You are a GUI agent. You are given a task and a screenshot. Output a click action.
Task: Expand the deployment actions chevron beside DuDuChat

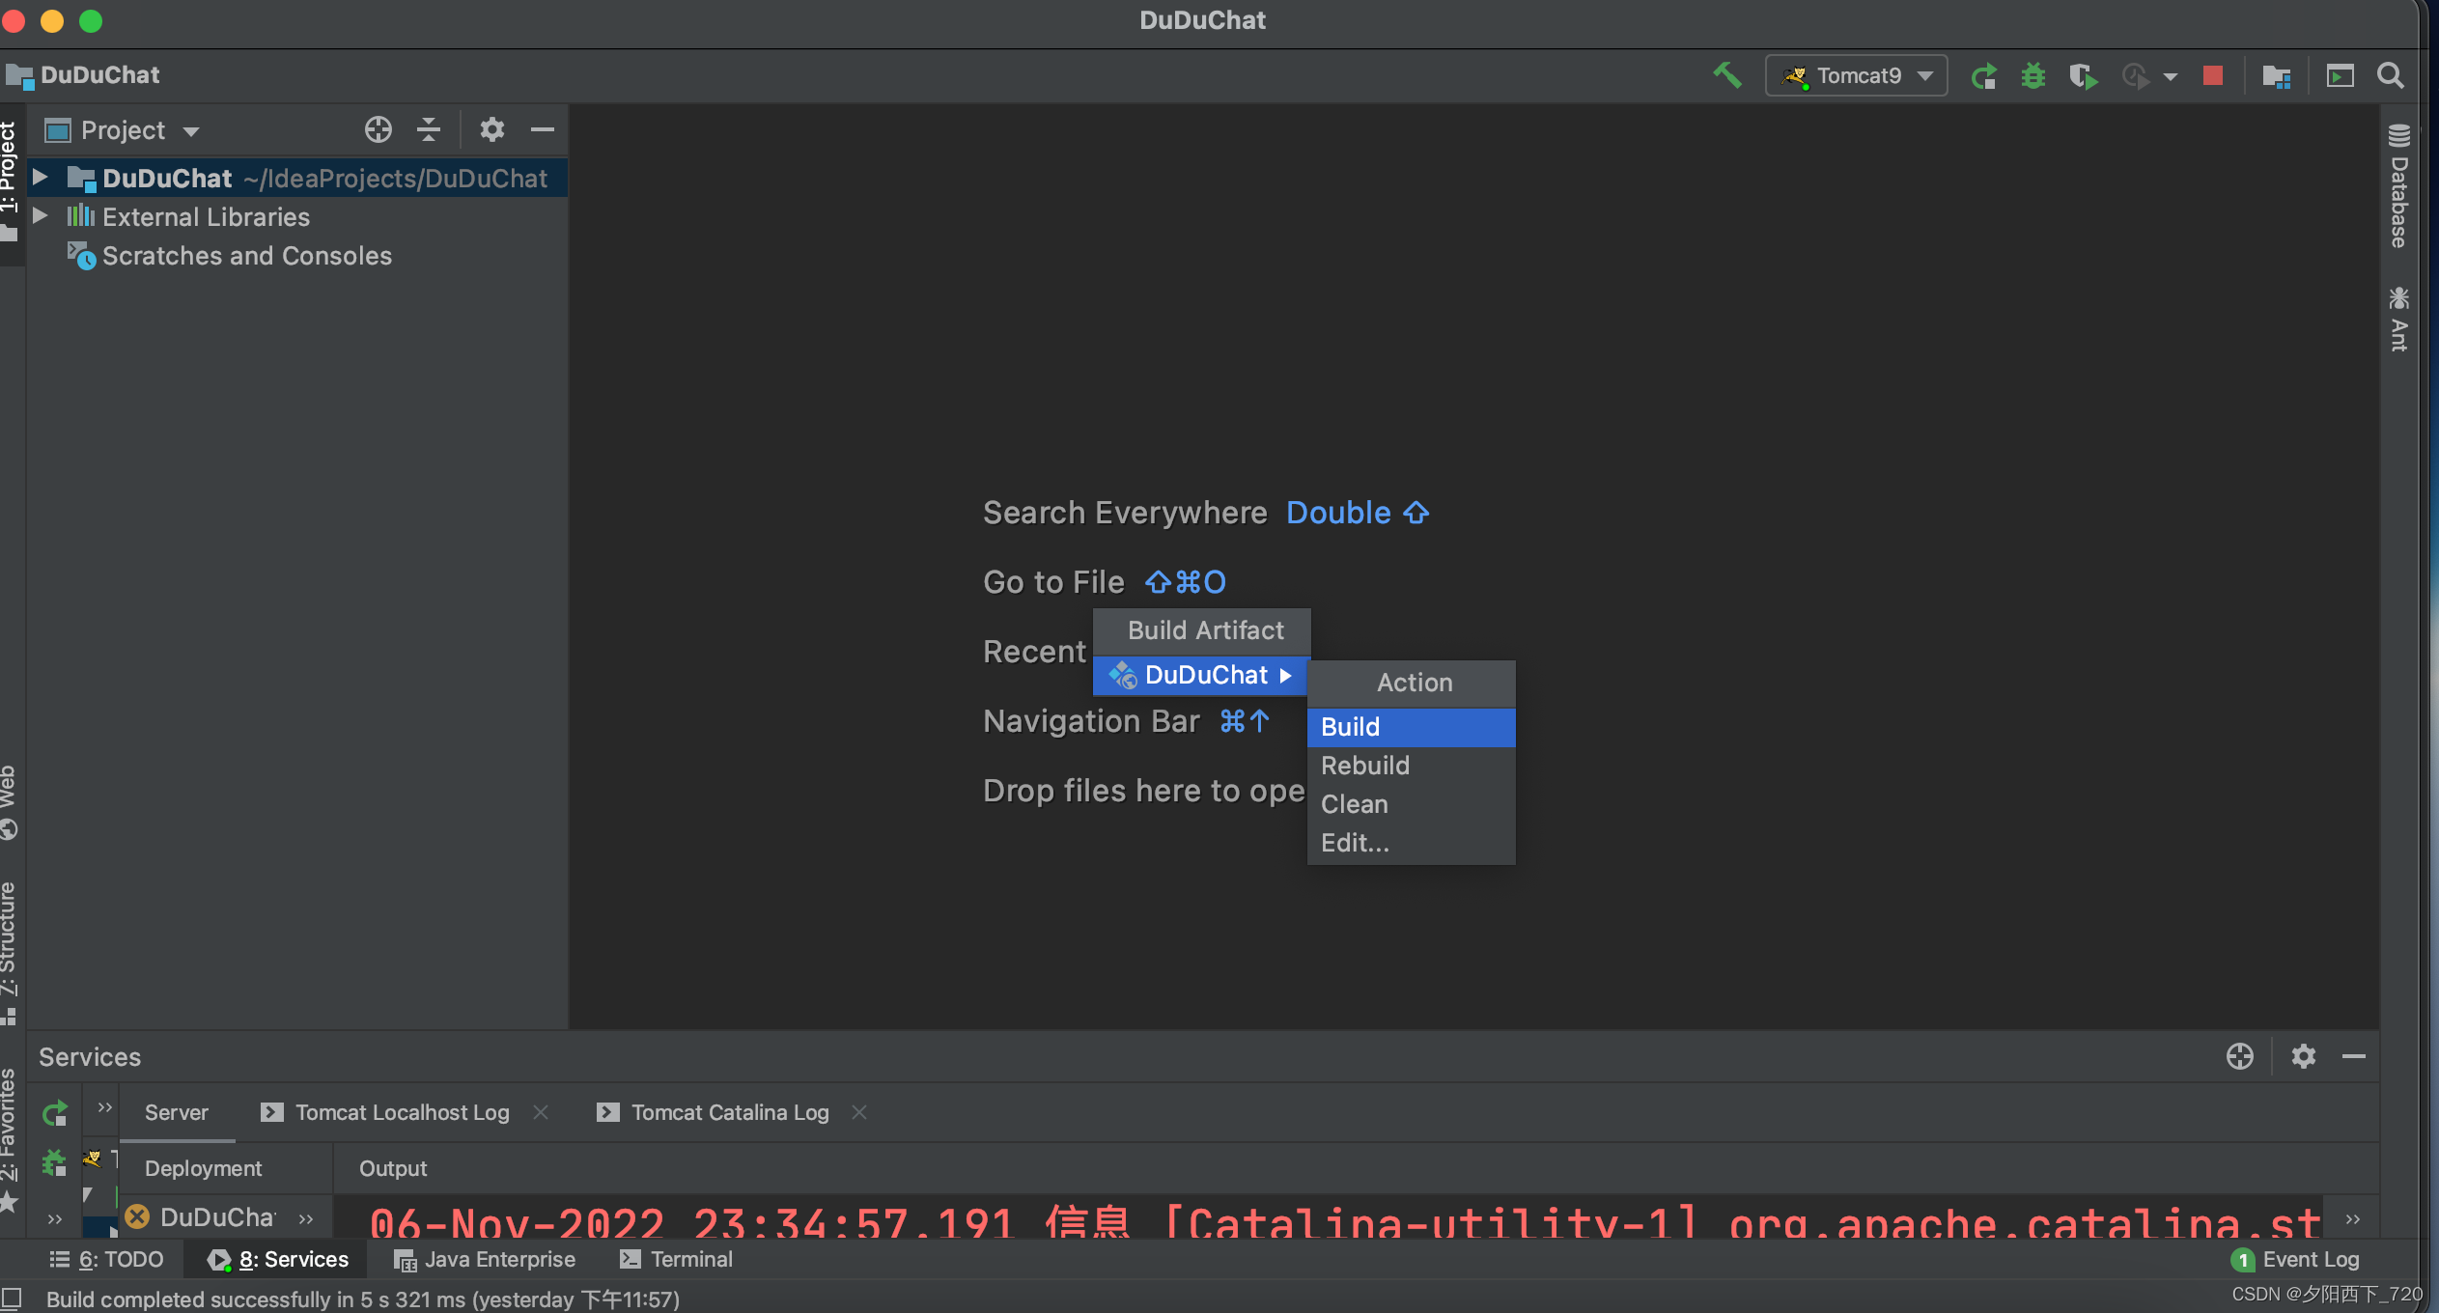(x=306, y=1219)
